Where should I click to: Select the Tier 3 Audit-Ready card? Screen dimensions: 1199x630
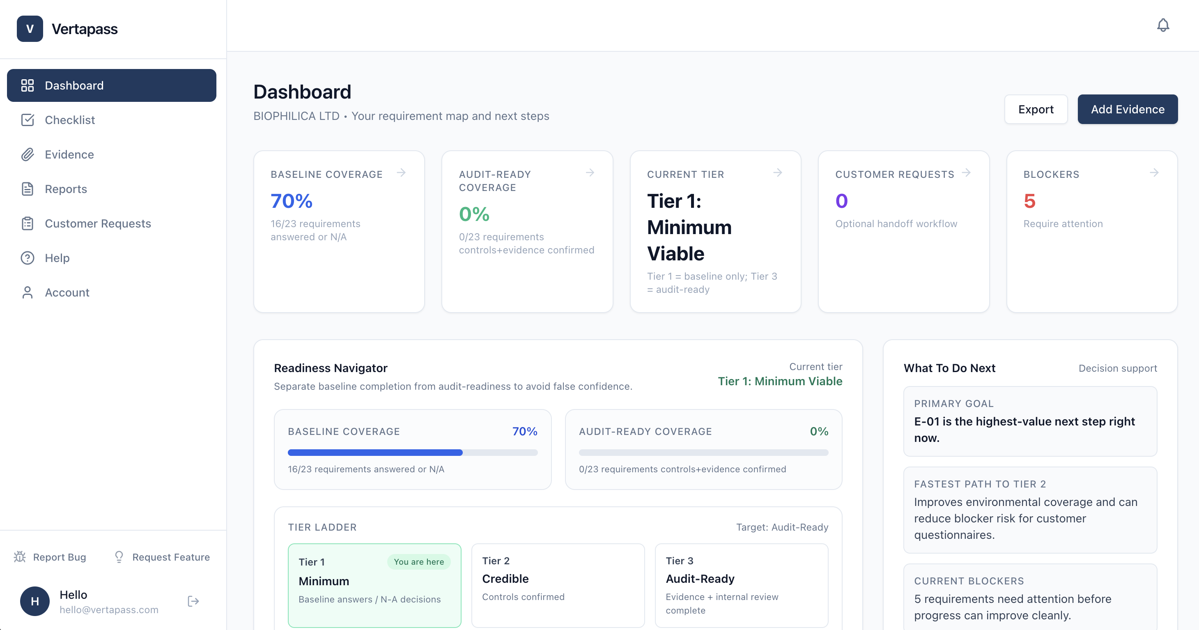coord(741,585)
